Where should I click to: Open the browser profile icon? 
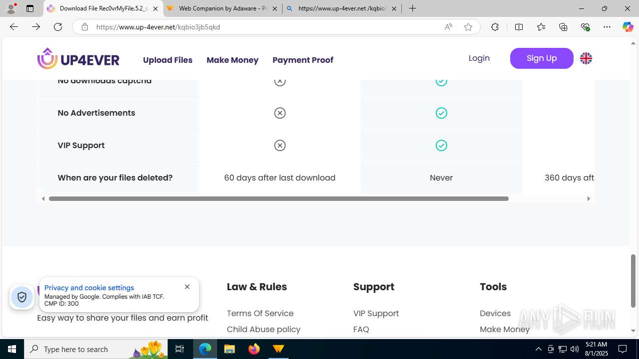point(11,8)
